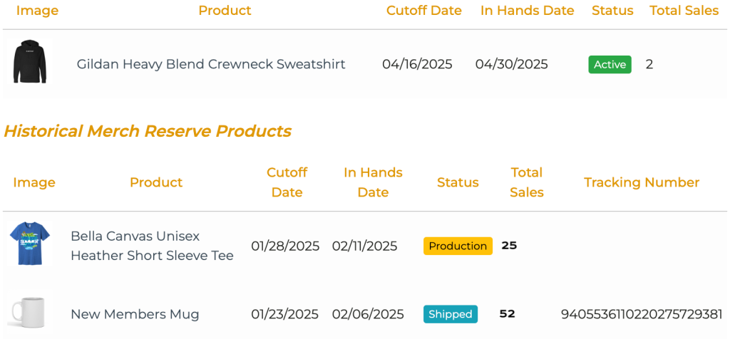Click the sweatshirt cutoff date 04/16/2025
The height and width of the screenshot is (339, 730).
coord(417,64)
